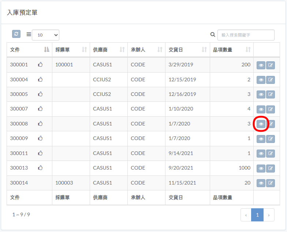Sort by the 供應商 column header
This screenshot has height=232, width=287.
[109, 50]
